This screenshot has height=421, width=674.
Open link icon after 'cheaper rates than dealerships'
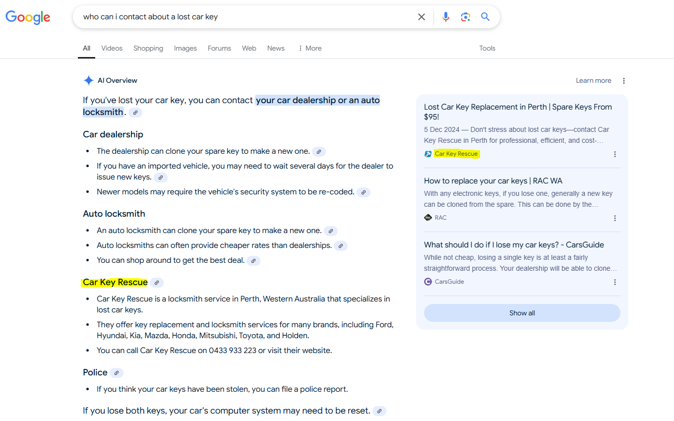click(341, 246)
